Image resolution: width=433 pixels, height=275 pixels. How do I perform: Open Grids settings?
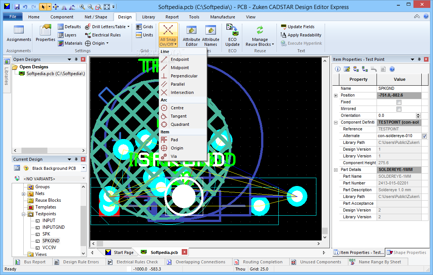click(x=144, y=27)
